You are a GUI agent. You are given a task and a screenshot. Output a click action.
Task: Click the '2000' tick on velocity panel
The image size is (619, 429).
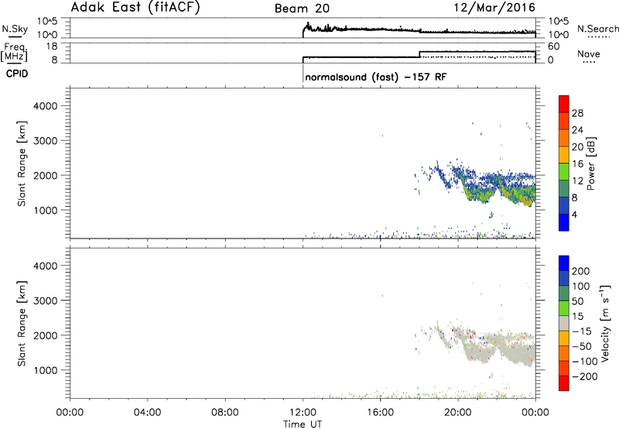(x=46, y=335)
